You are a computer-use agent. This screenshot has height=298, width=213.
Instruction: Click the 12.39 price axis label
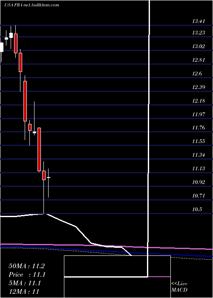199,87
